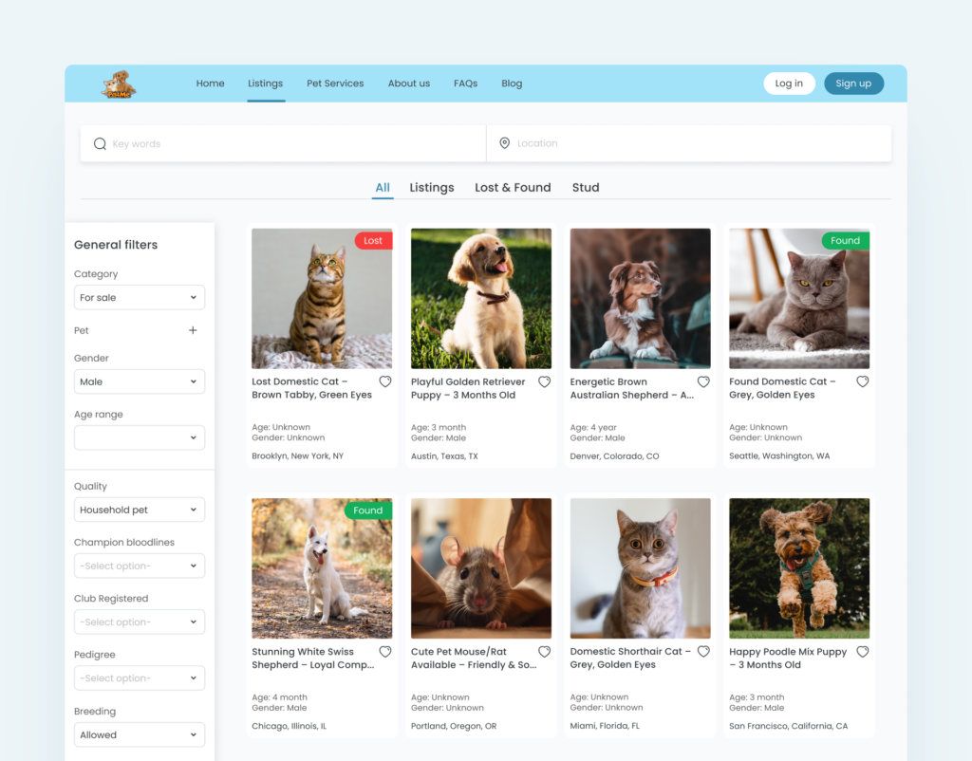The width and height of the screenshot is (972, 761).
Task: Open Pet Services navigation item
Action: pyautogui.click(x=335, y=84)
